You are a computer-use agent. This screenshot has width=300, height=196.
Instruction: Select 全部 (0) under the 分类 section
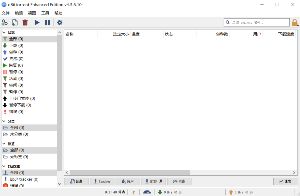click(x=29, y=128)
